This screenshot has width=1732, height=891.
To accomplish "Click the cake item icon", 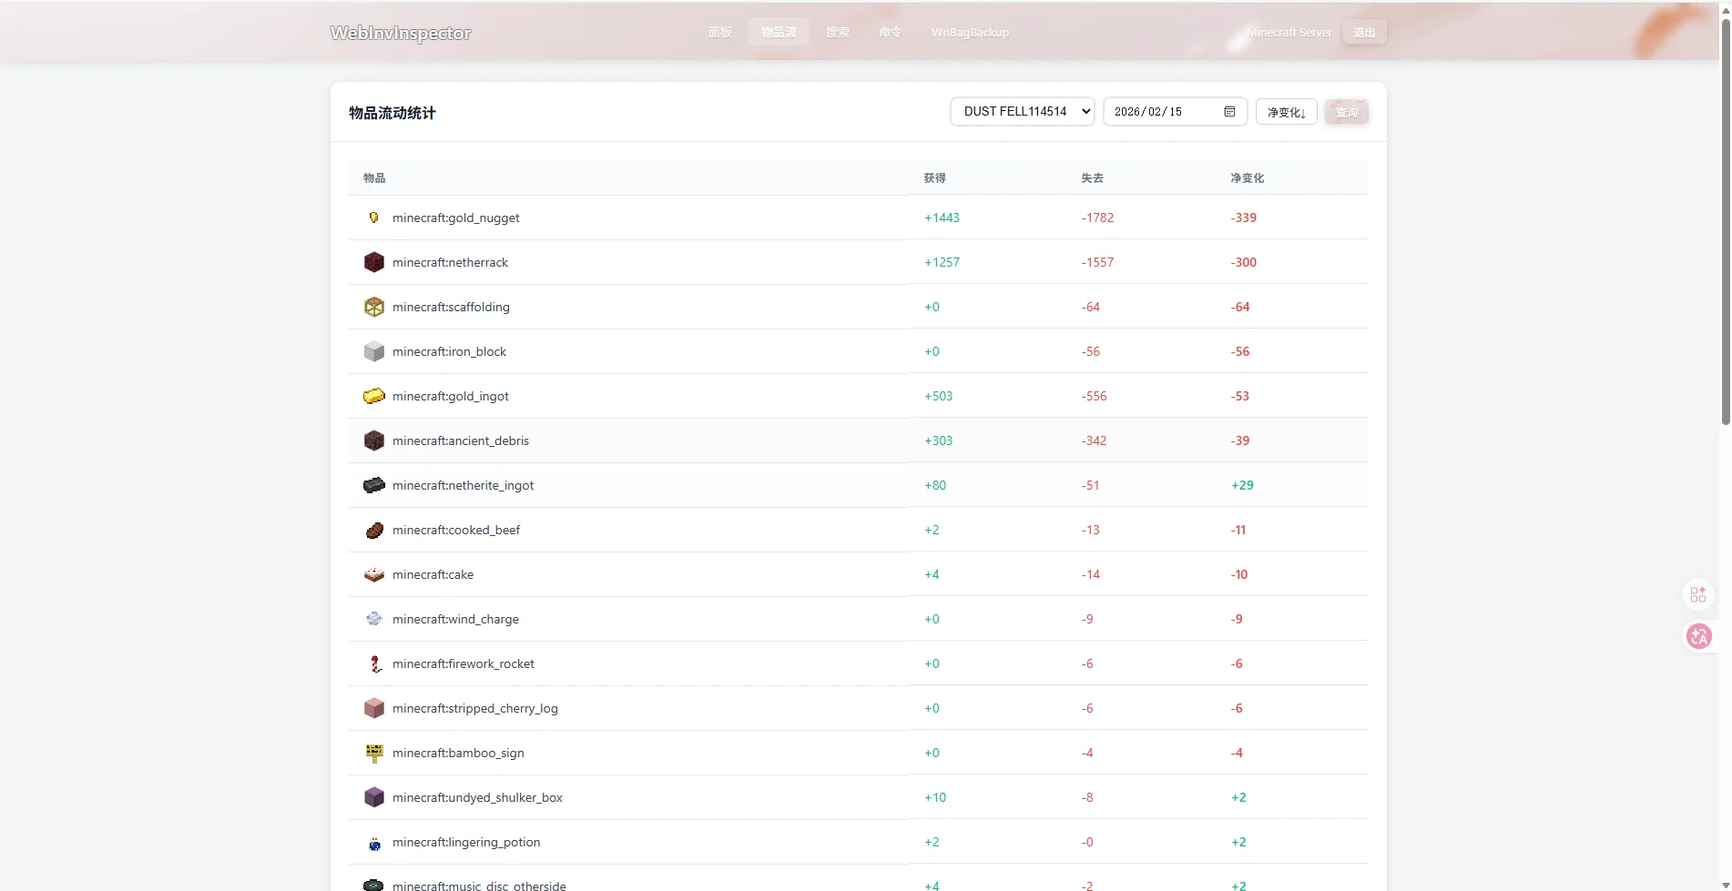I will click(x=373, y=574).
